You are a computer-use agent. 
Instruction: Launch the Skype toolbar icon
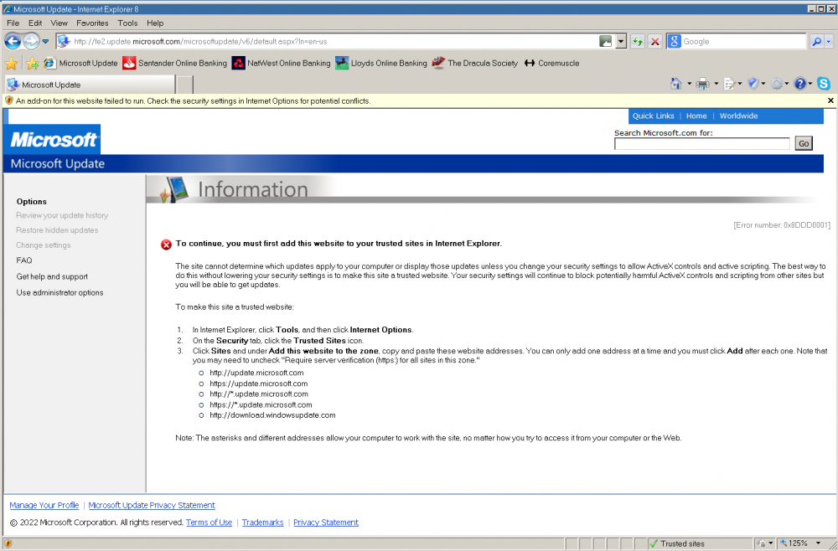click(824, 84)
